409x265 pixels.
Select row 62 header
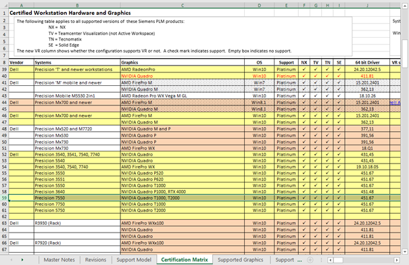4,216
